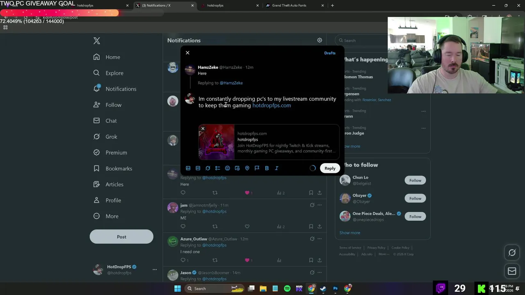Open more options for trending topic 'rann'
525x295 pixels.
423,111
